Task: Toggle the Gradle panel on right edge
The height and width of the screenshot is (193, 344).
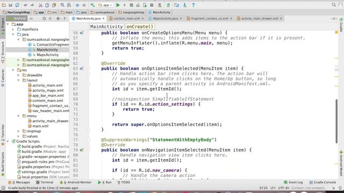Action: 341,25
